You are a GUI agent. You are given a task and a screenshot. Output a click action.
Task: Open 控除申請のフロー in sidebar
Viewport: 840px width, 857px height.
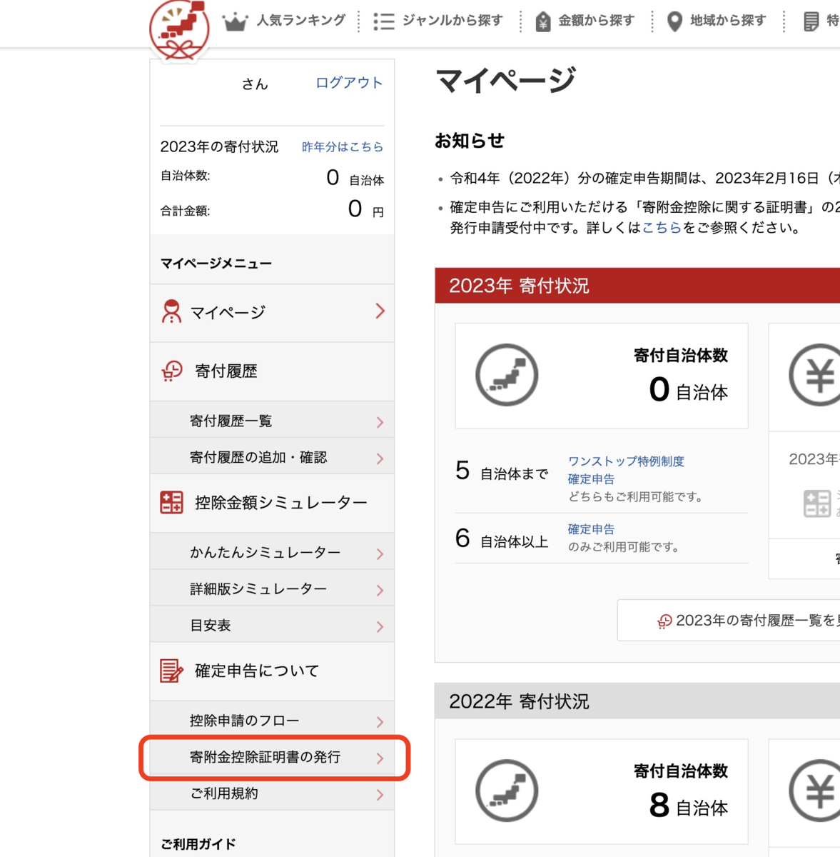(272, 721)
